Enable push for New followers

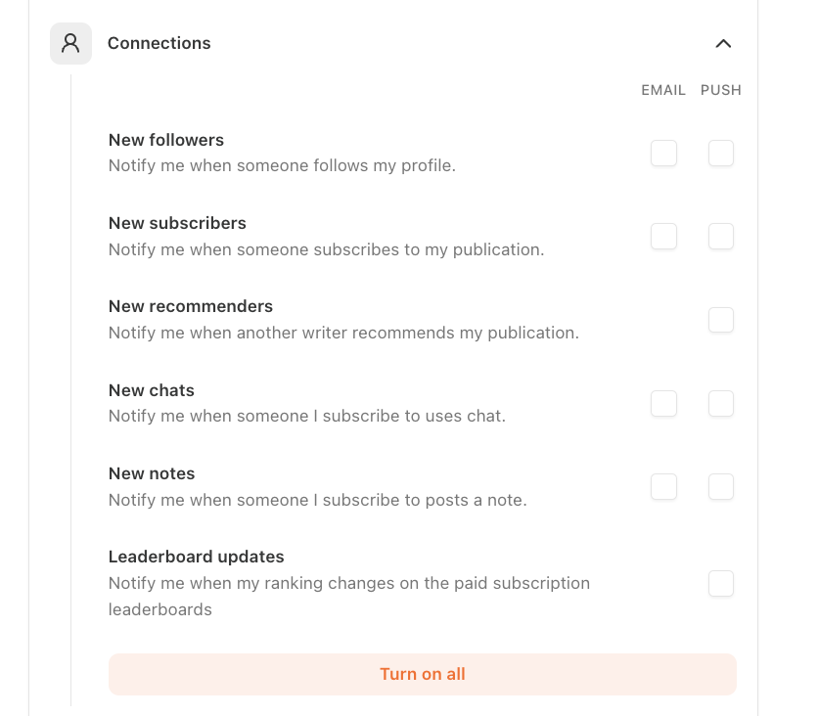click(721, 153)
